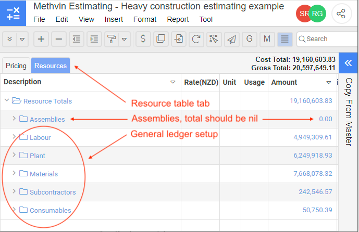Select the Plant folder row
This screenshot has width=359, height=232.
[x=38, y=156]
